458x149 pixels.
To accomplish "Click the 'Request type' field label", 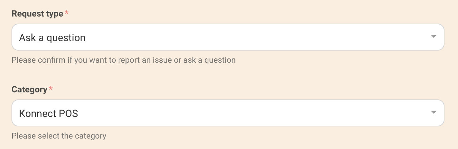I will tap(37, 14).
